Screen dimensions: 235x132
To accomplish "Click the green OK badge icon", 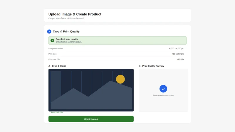I will [52, 40].
